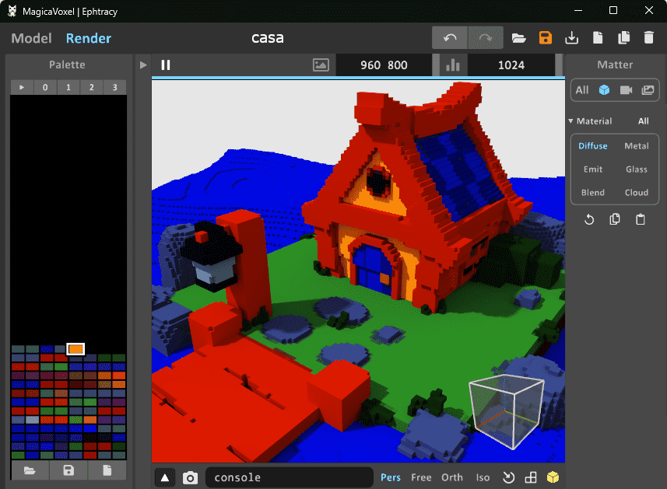Reset camera rotation icon
Image resolution: width=667 pixels, height=489 pixels.
[508, 477]
